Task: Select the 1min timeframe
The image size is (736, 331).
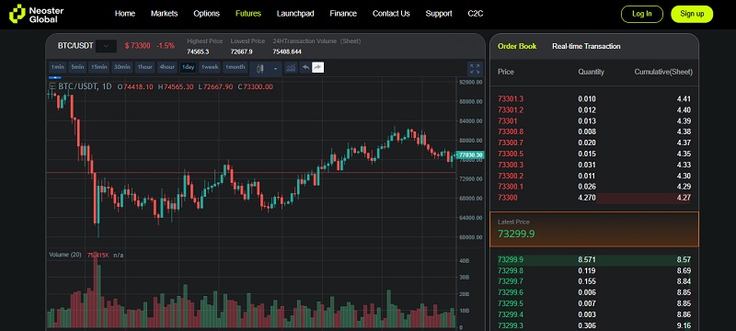Action: pyautogui.click(x=58, y=67)
